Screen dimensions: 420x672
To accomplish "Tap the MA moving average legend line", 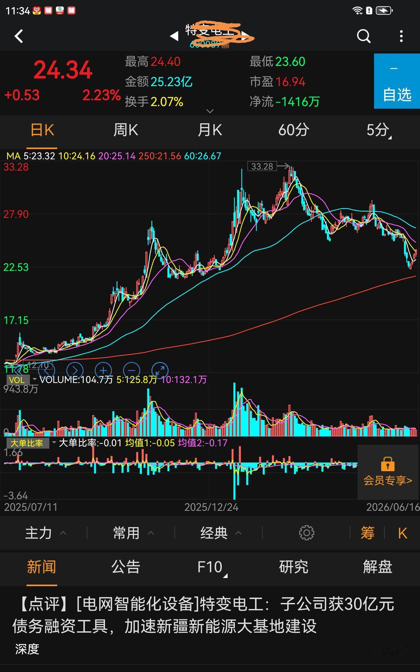I will (x=114, y=156).
